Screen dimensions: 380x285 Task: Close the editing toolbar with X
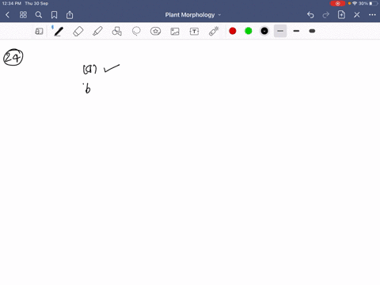357,15
